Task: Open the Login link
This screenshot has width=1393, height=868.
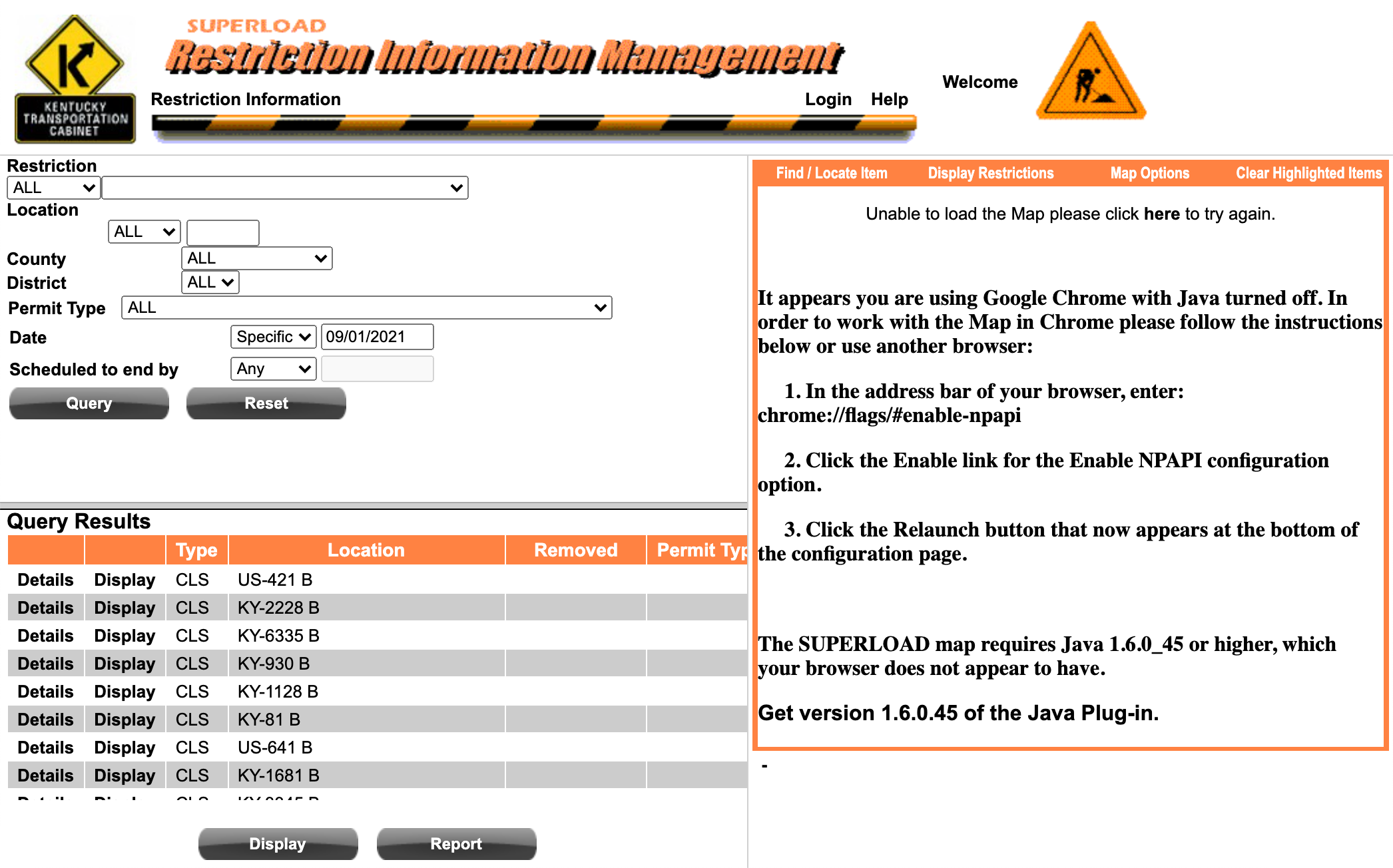Action: point(828,99)
